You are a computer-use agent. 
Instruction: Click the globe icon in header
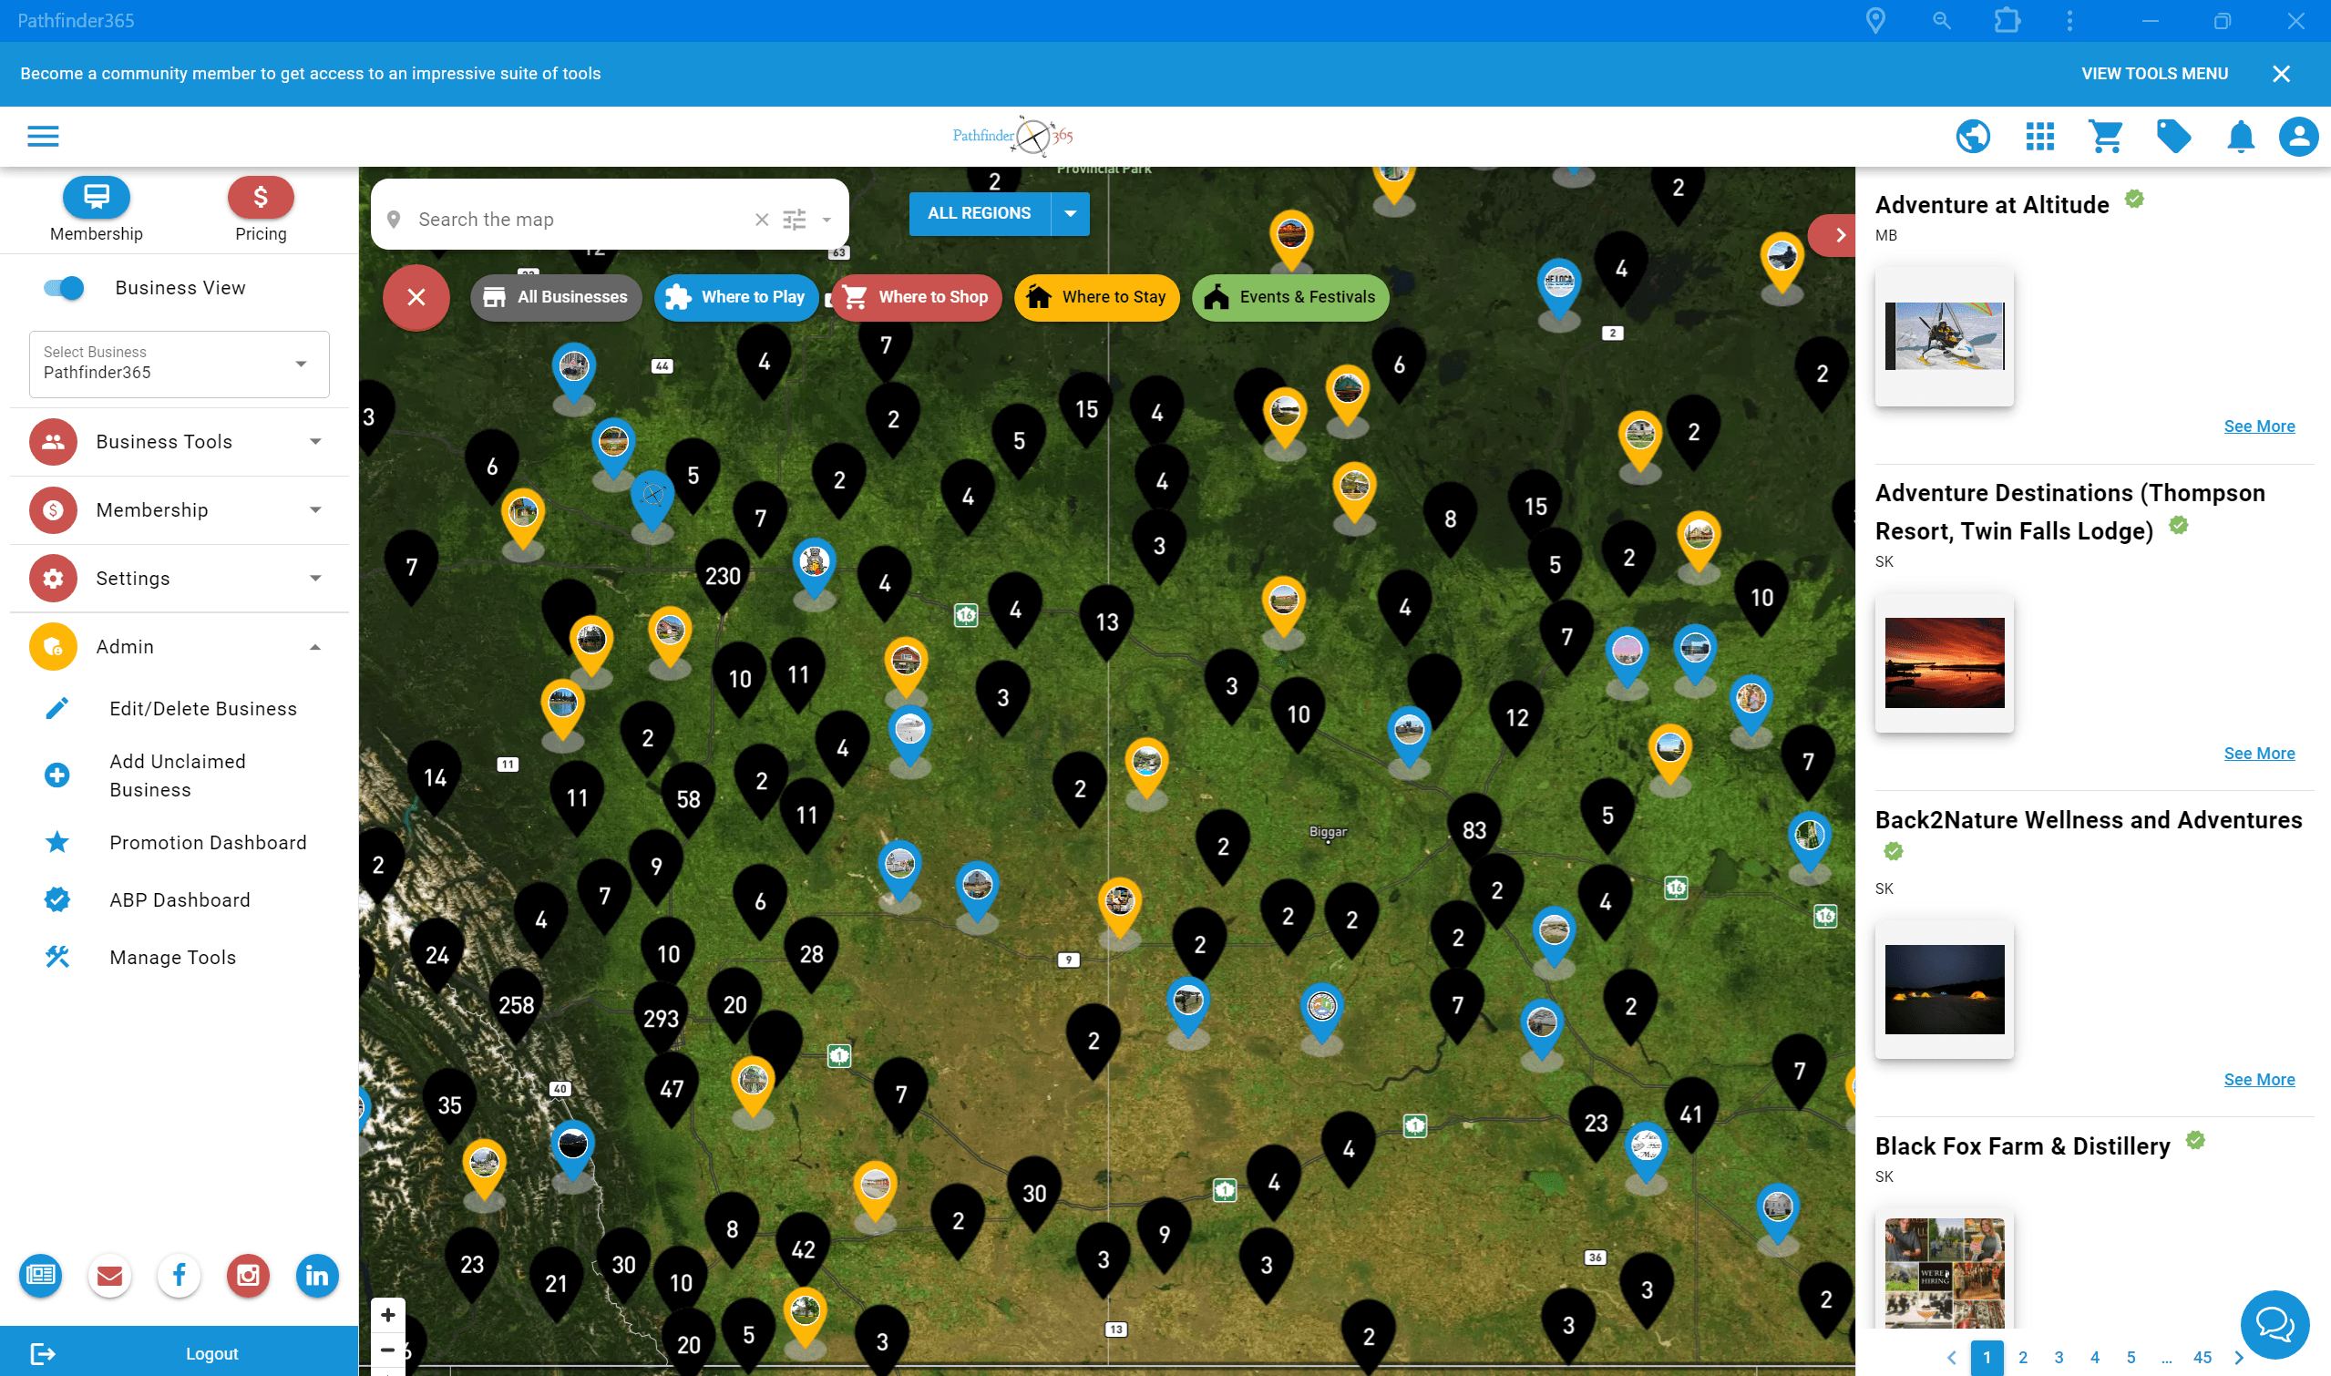[x=1972, y=137]
